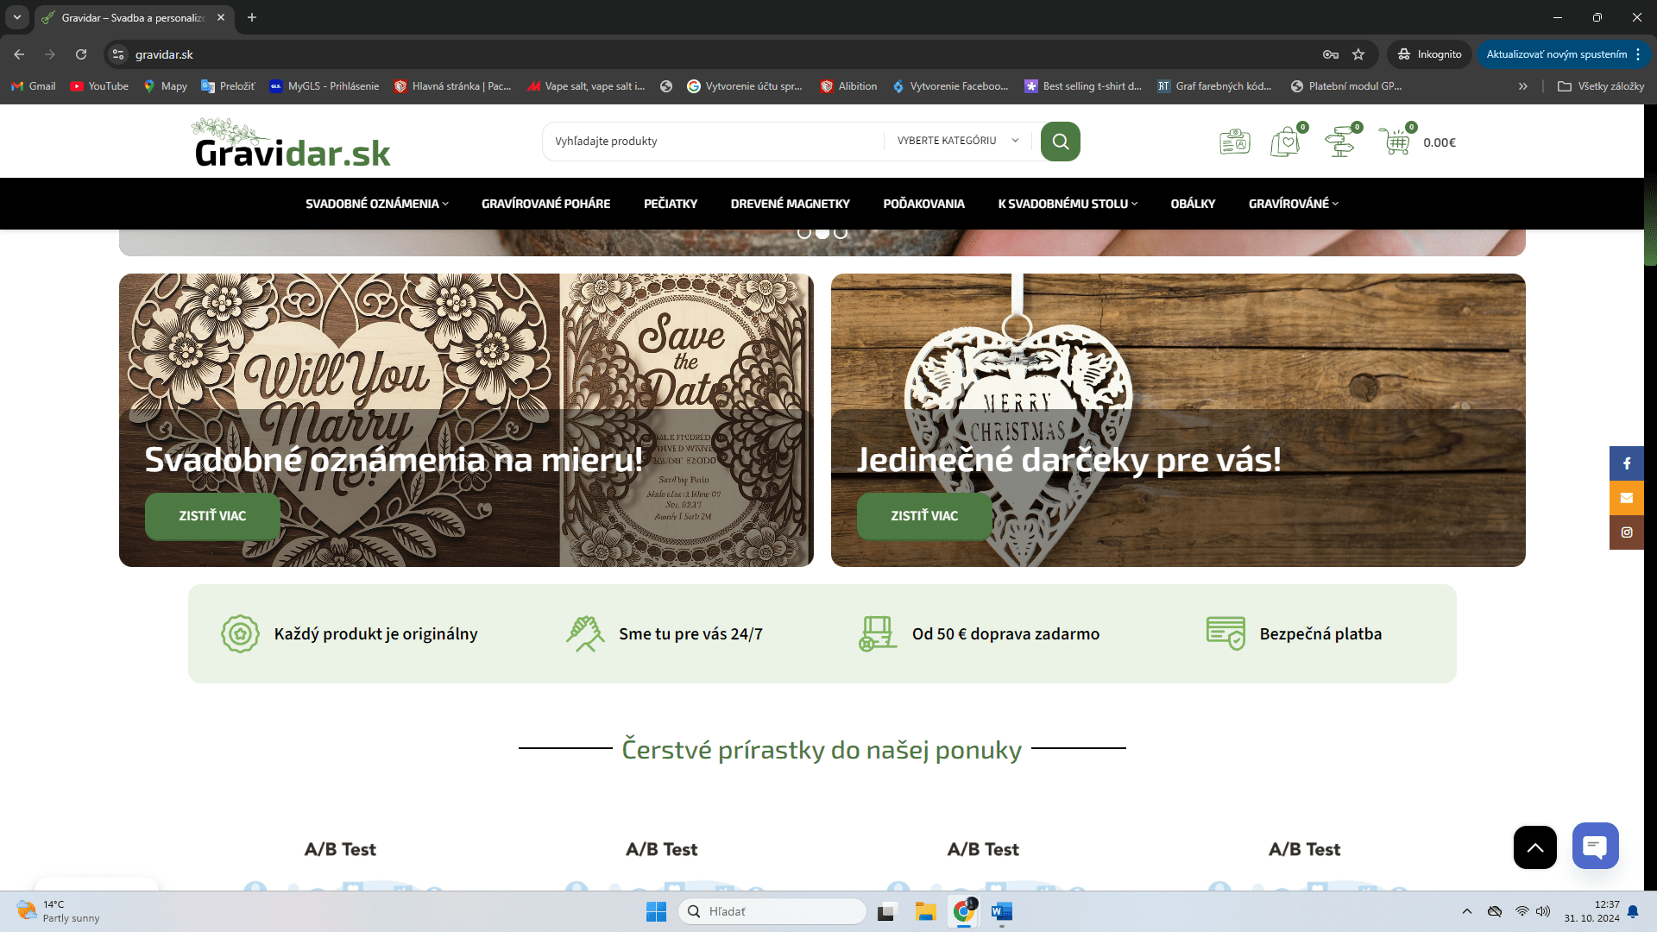Click the 0.00€ cart total
Screen dimensions: 1657x932
pos(1440,142)
